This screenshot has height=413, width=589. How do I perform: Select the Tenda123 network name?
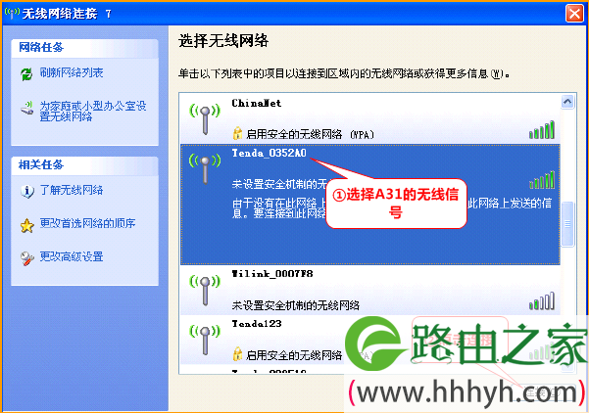click(x=256, y=323)
